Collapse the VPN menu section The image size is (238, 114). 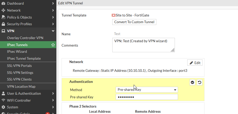(53, 31)
